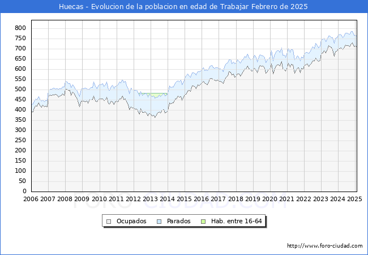Click the 2015 x-axis year label
The height and width of the screenshot is (255, 368).
tap(184, 199)
